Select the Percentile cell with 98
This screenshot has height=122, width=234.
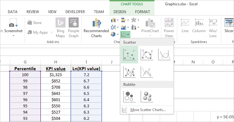click(25, 87)
